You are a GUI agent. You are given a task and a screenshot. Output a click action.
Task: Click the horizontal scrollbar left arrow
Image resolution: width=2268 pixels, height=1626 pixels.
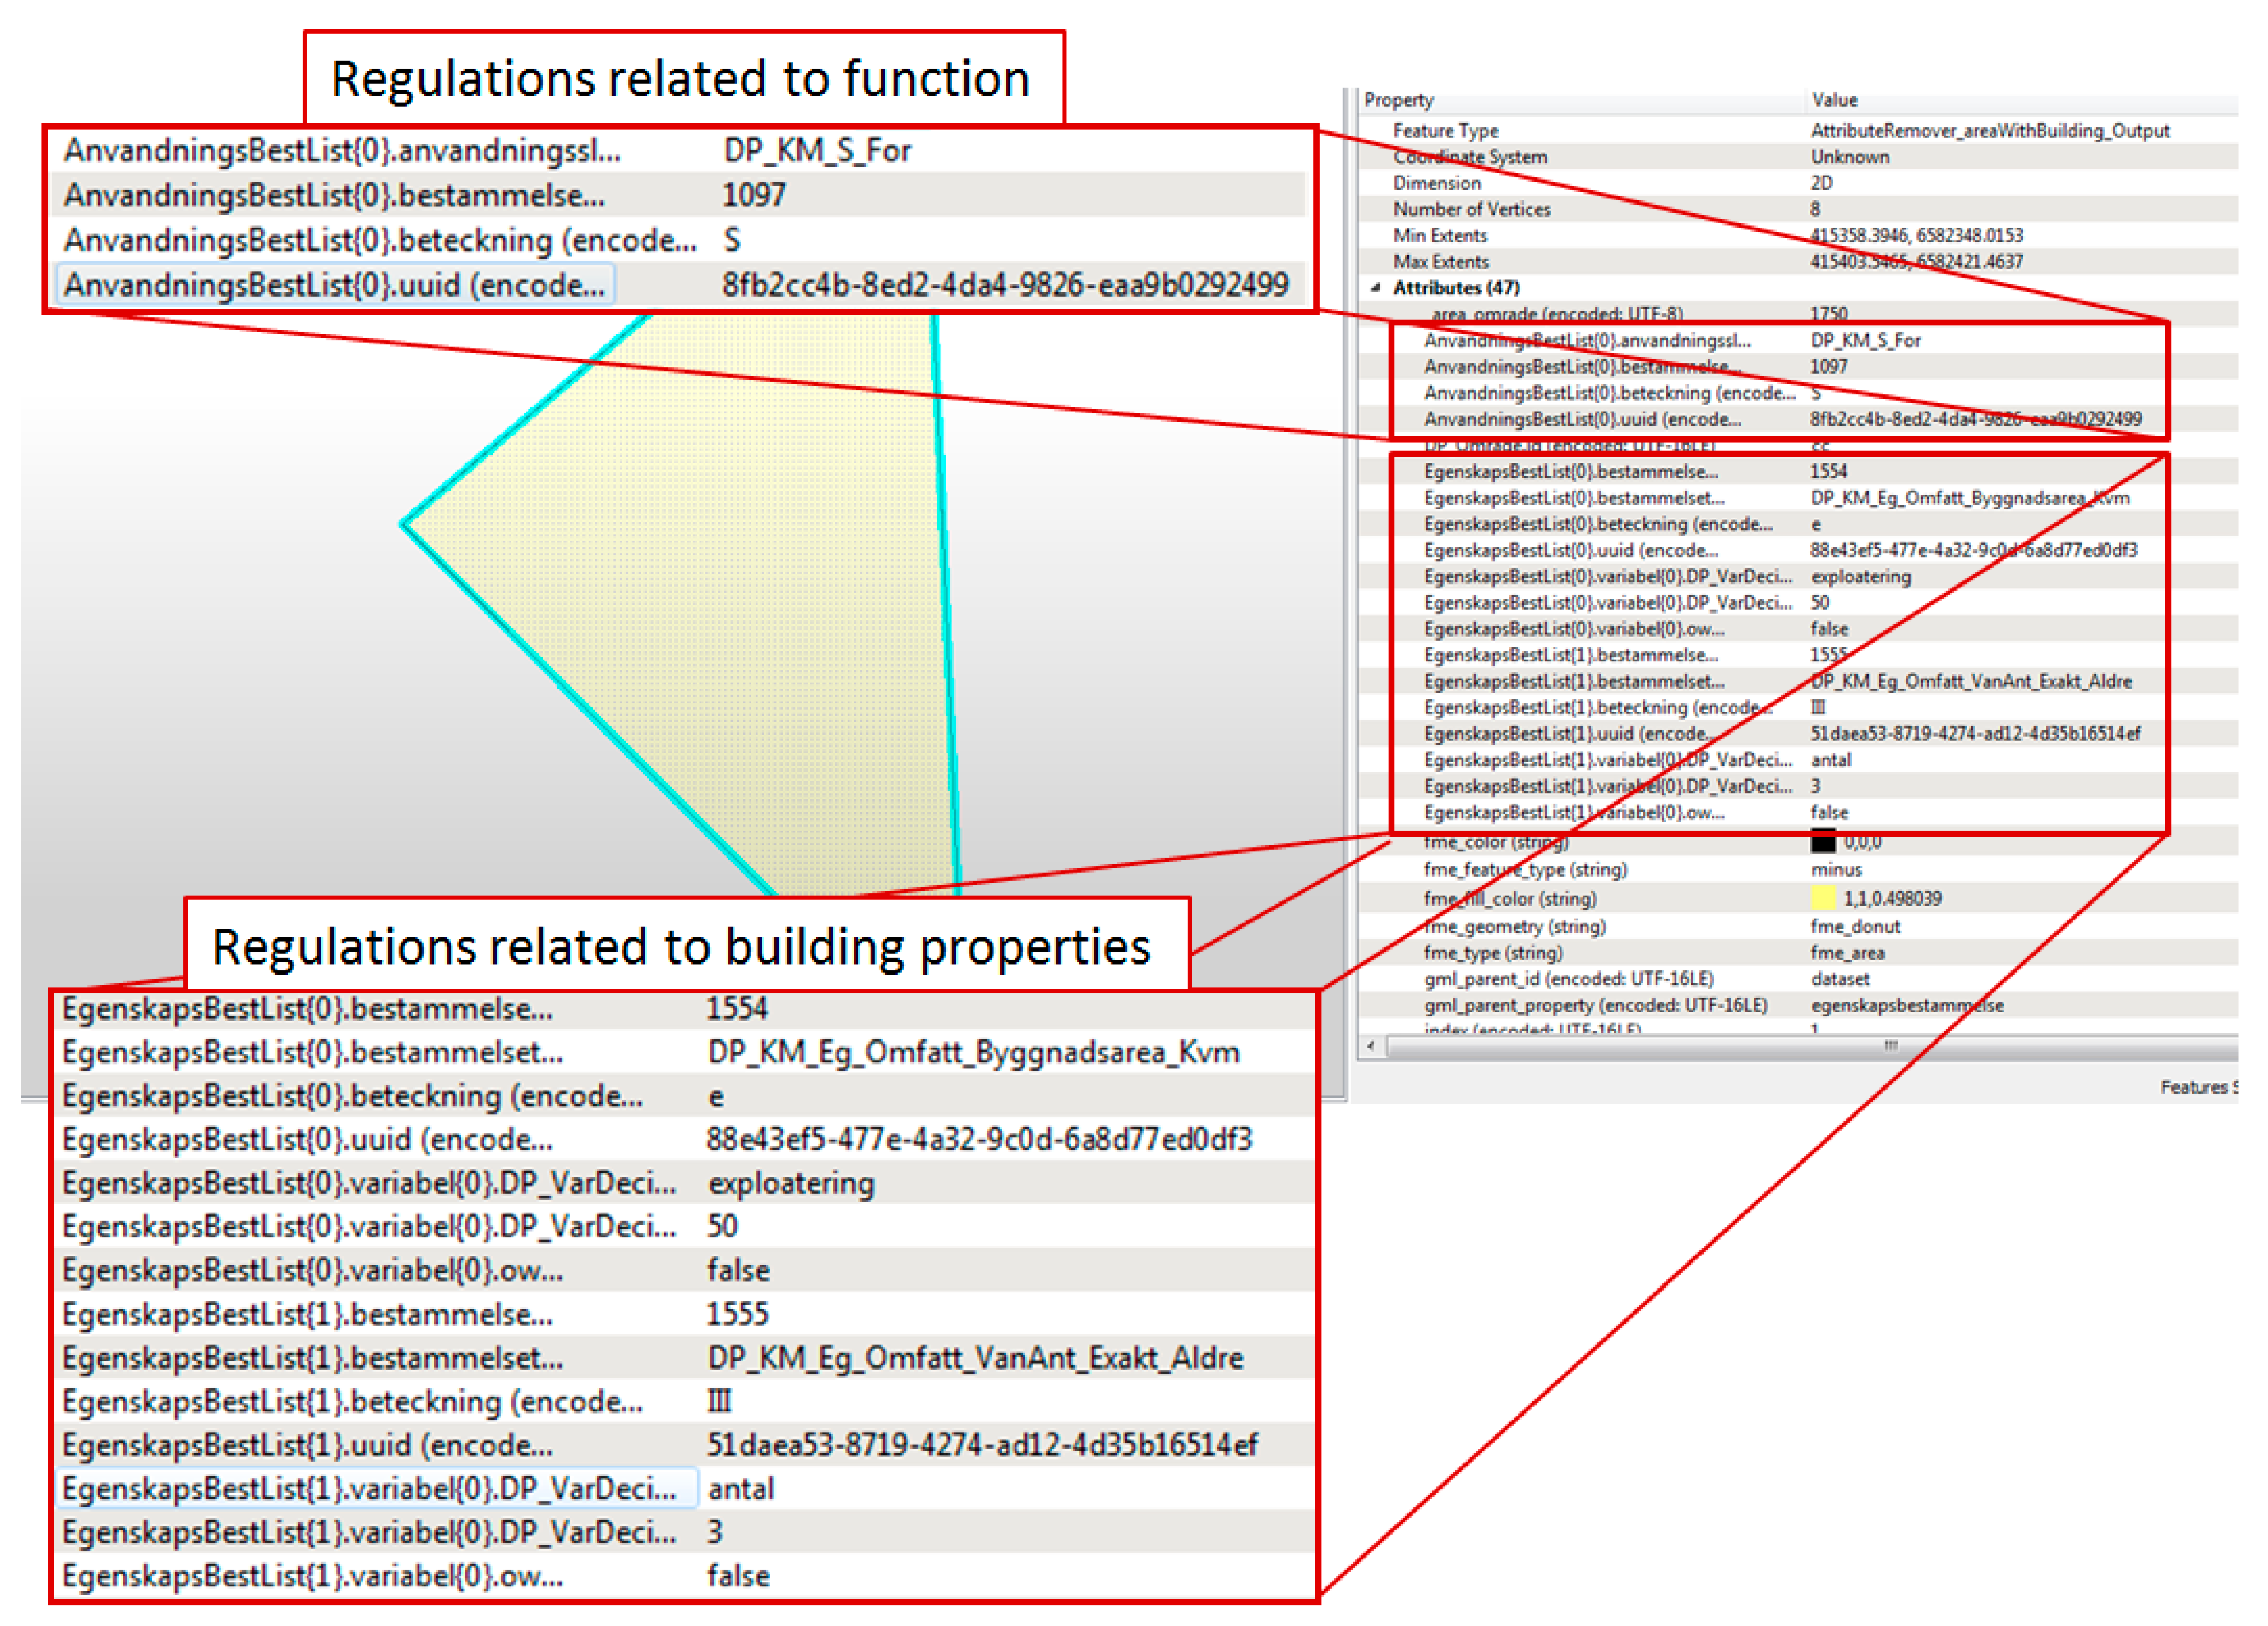click(x=1371, y=1046)
